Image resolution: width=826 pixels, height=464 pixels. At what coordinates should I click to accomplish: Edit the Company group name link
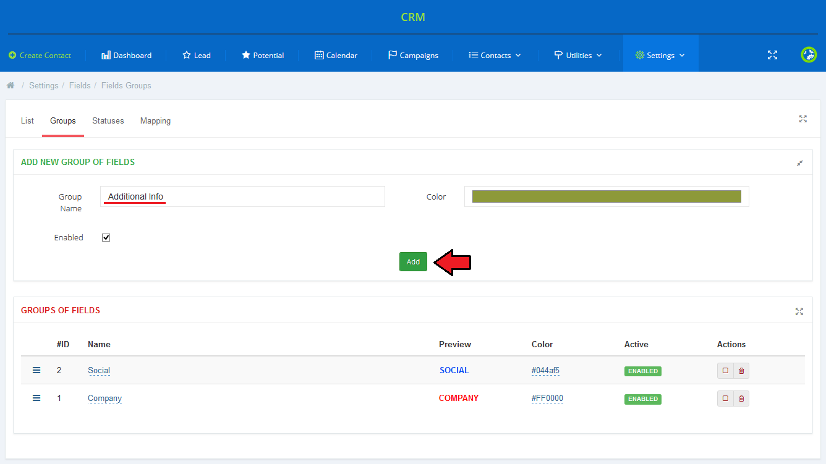click(104, 399)
